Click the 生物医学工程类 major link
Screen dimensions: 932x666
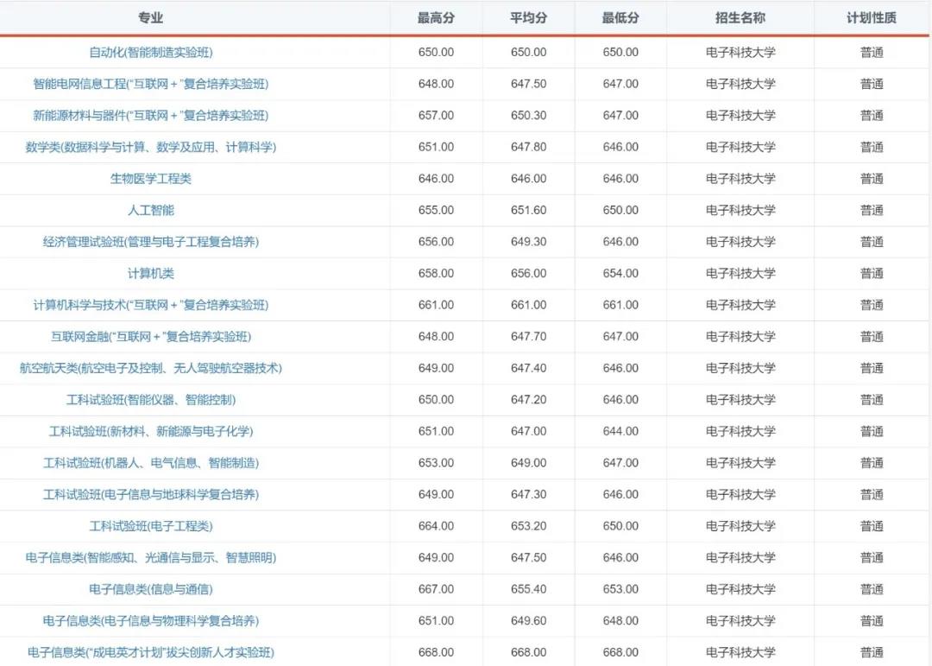(151, 178)
